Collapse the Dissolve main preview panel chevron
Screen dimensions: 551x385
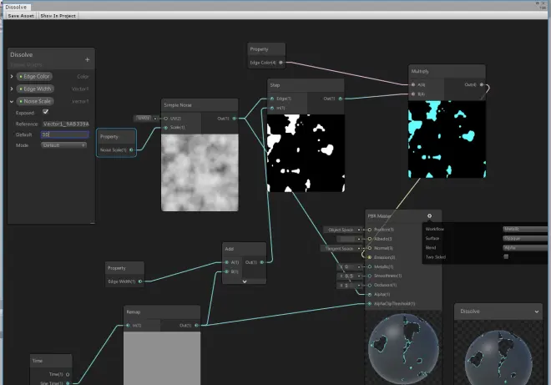[x=537, y=312]
